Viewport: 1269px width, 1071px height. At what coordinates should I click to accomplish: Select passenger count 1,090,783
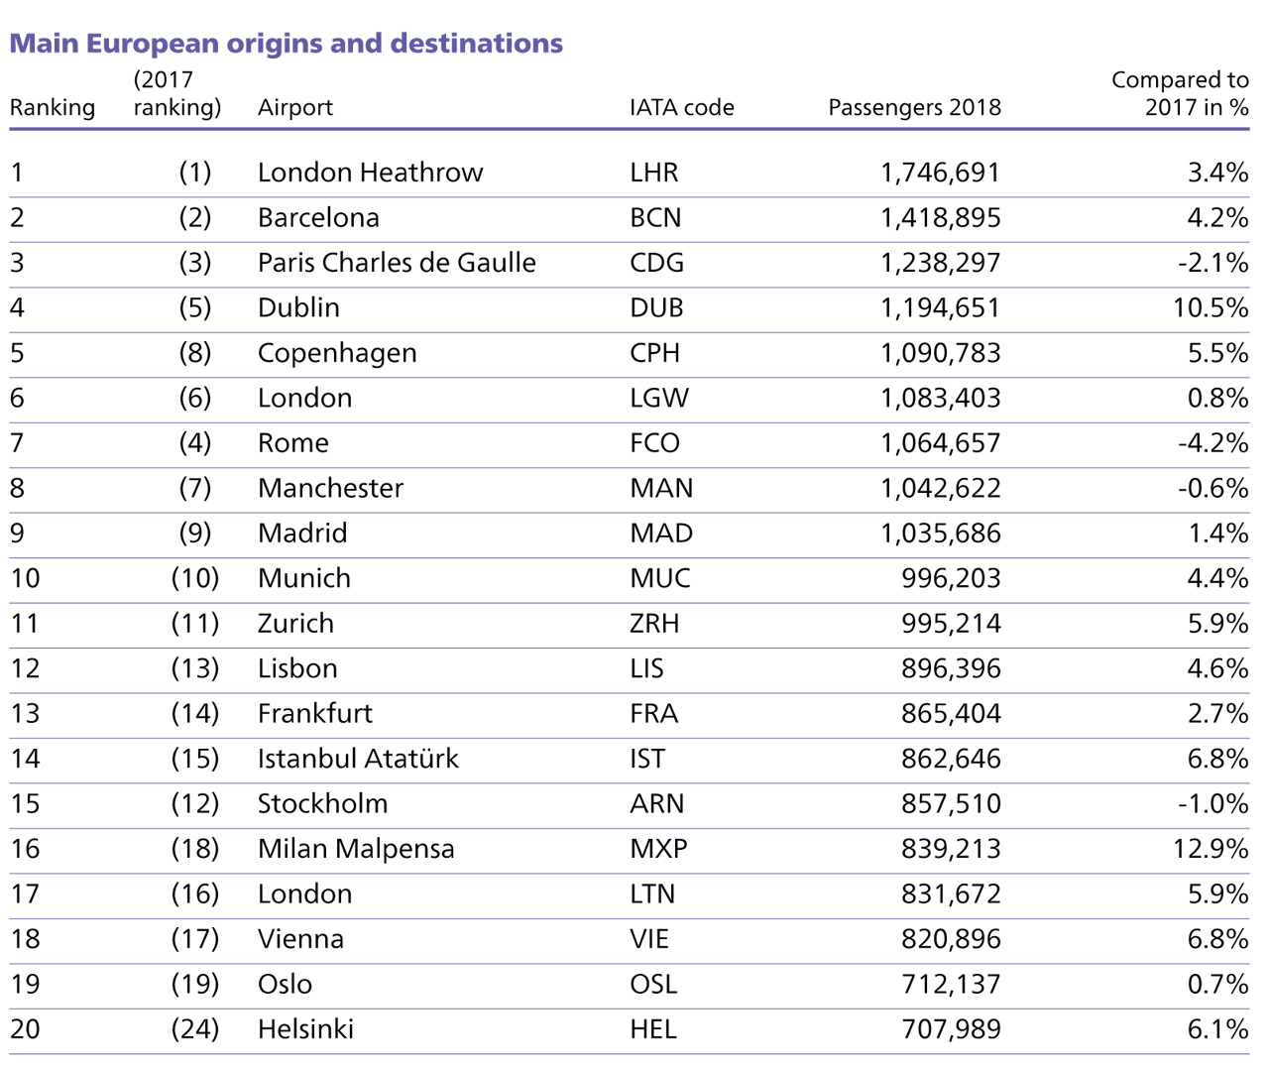click(941, 353)
